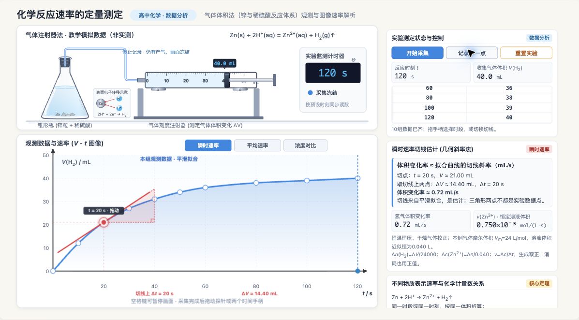Select table row with time 80

point(472,98)
